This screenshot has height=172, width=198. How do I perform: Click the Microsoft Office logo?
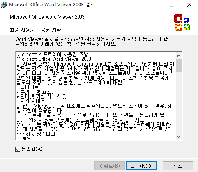coord(182,23)
